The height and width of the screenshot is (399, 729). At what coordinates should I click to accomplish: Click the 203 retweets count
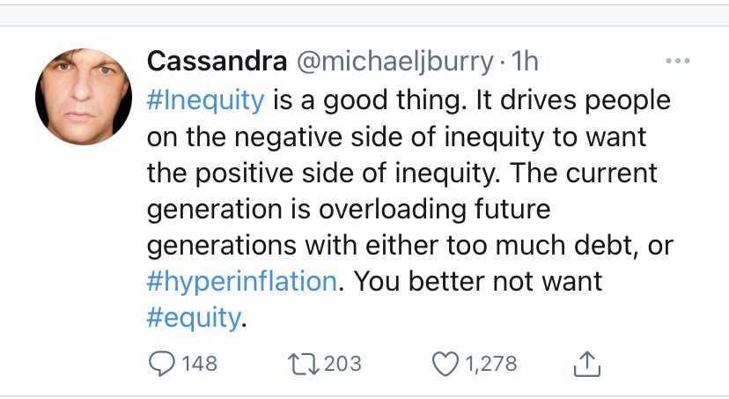342,363
